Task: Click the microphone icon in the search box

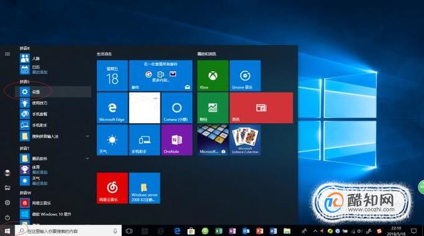Action: tap(115, 231)
